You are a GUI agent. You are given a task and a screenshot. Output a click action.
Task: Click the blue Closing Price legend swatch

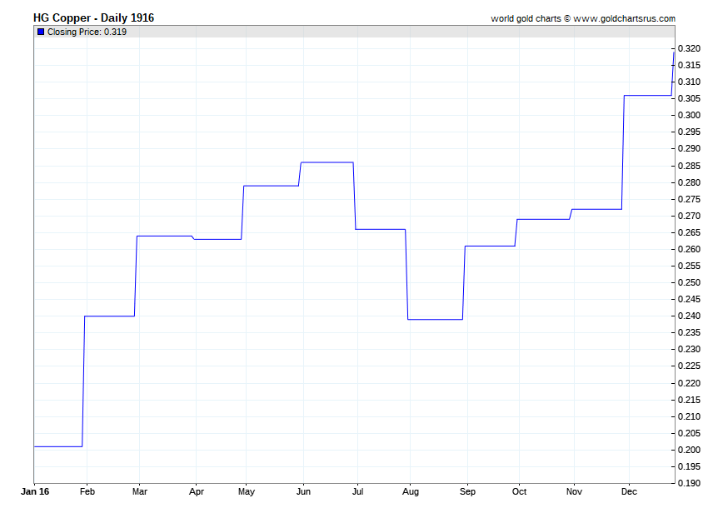[x=41, y=32]
